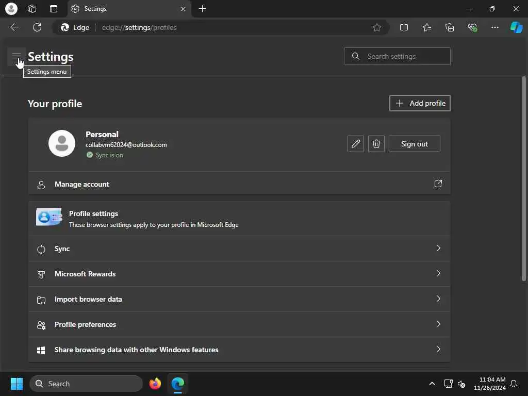
Task: Open the clock showing 11:04 AM
Action: click(490, 384)
